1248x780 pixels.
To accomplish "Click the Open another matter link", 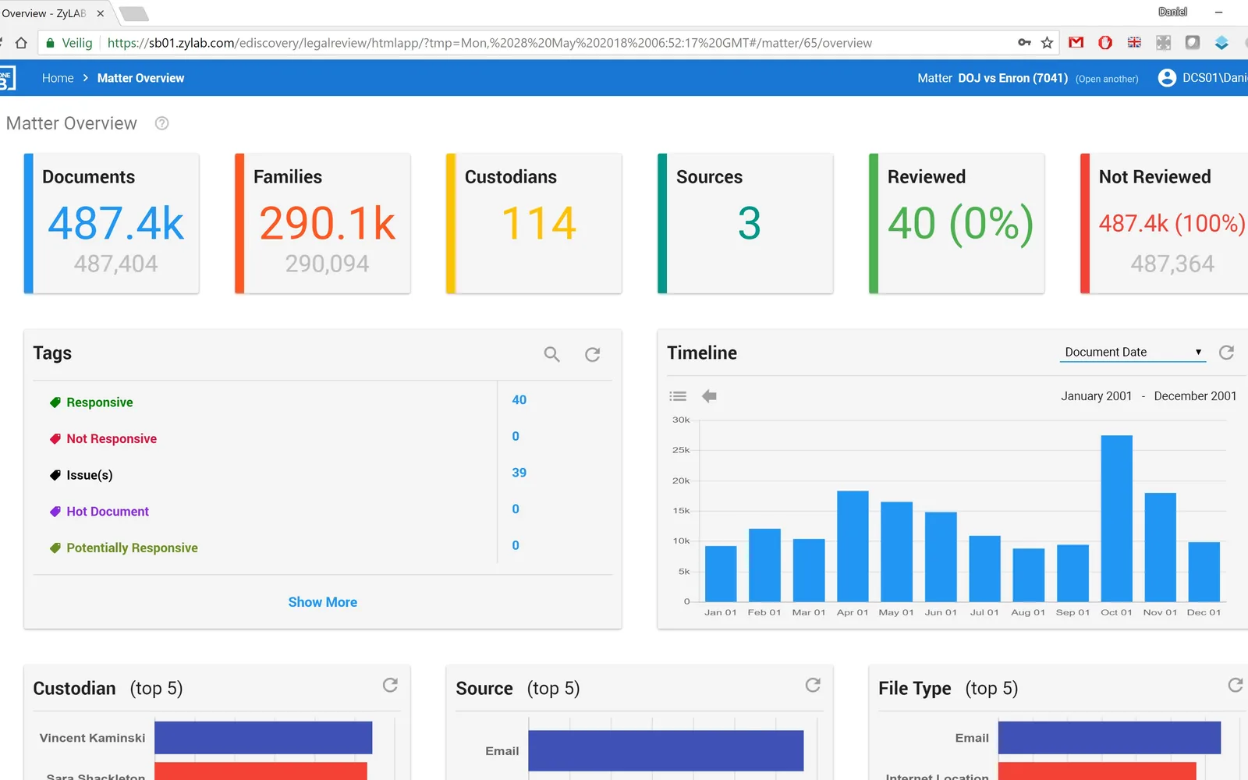I will click(1107, 79).
